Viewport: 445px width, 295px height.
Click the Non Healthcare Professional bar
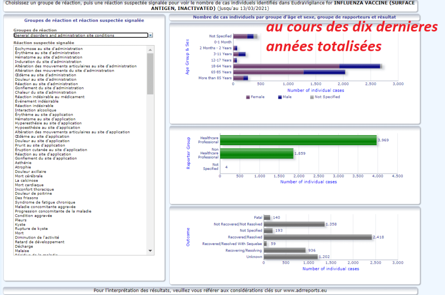(x=257, y=153)
